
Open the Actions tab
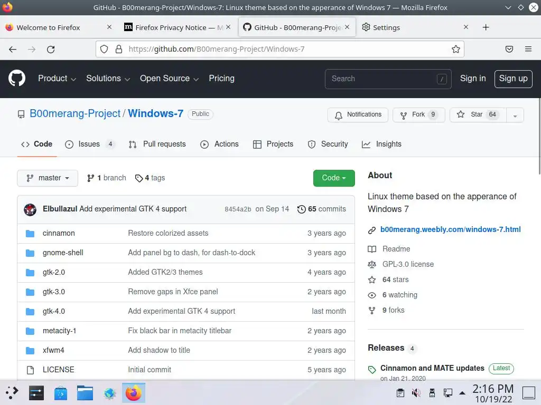click(x=219, y=144)
